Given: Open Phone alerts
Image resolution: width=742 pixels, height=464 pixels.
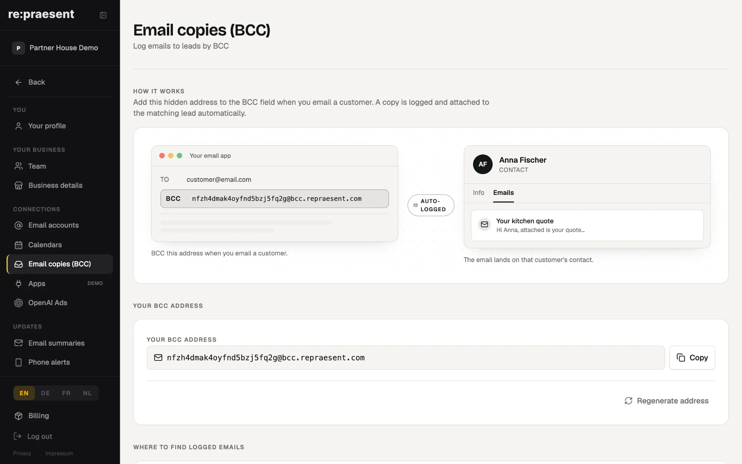Looking at the screenshot, I should point(60,362).
